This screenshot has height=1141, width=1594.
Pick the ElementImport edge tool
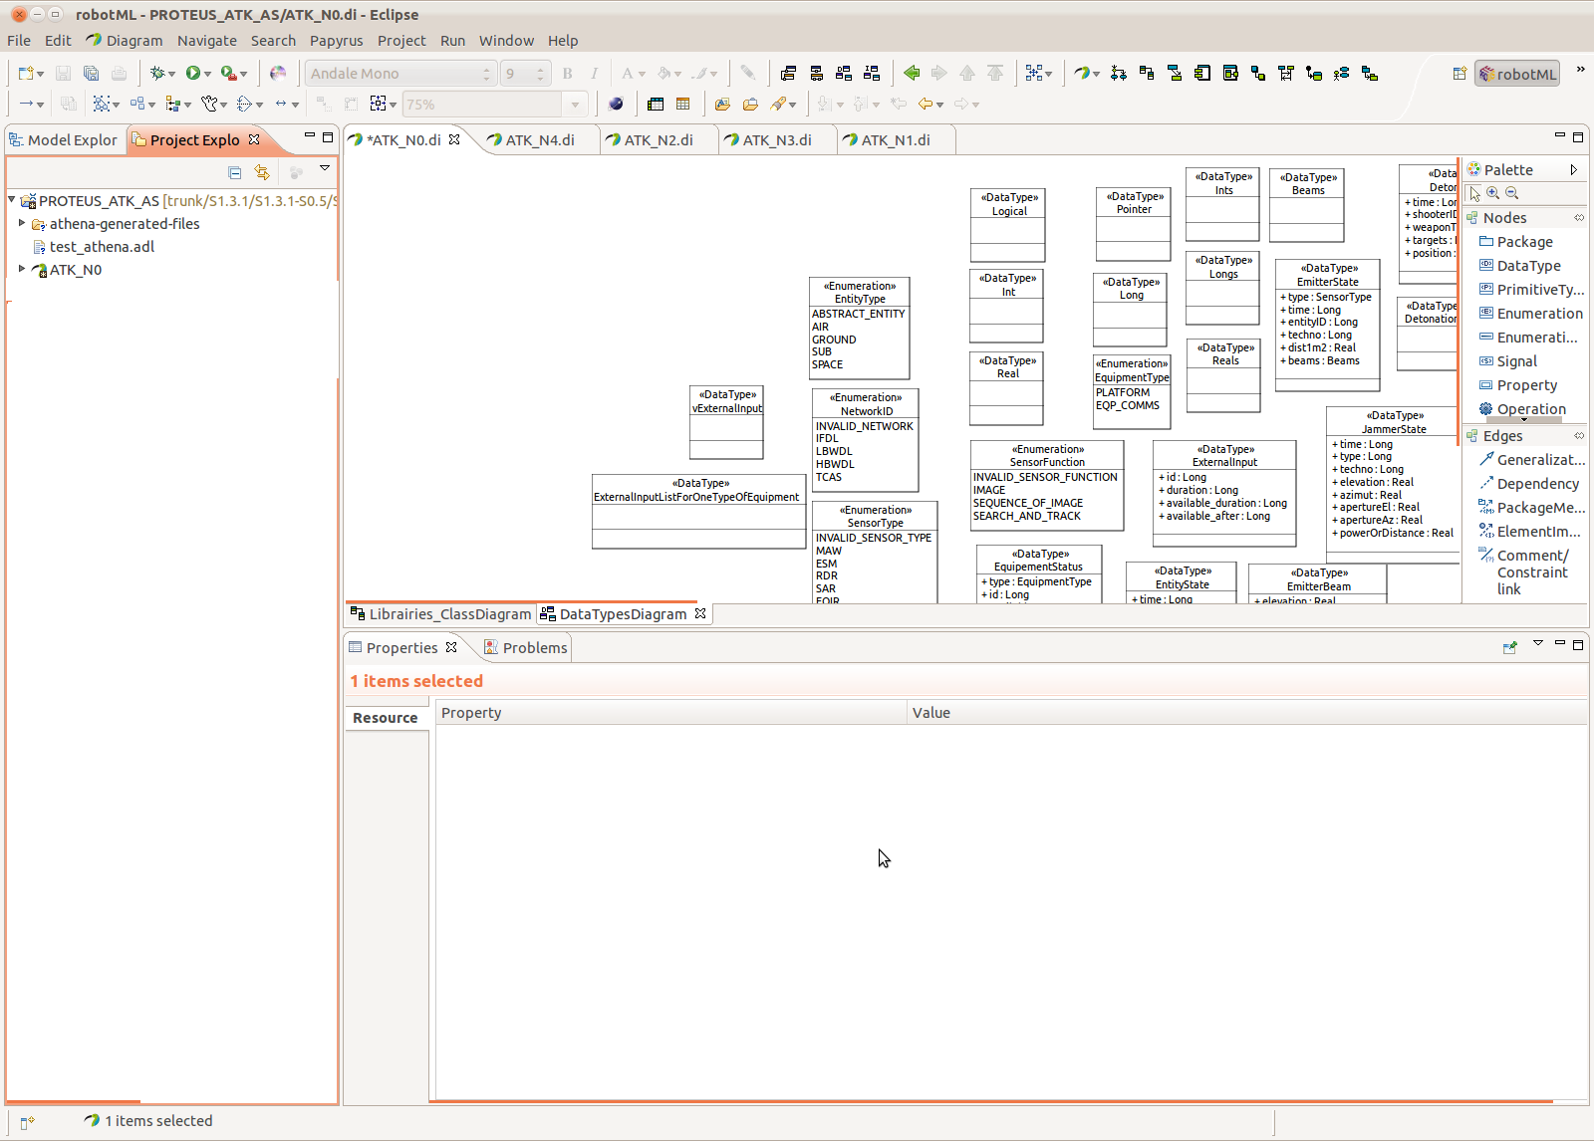pos(1531,532)
